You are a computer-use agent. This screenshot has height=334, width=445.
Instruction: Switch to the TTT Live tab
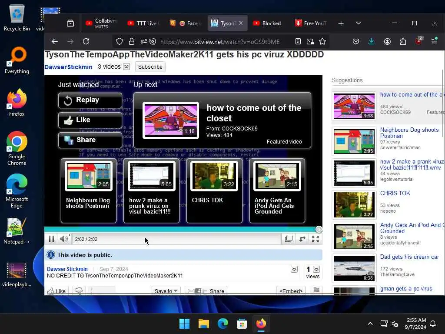point(143,23)
